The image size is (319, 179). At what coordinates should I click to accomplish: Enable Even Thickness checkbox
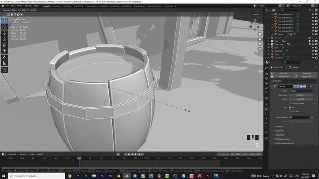[290, 103]
